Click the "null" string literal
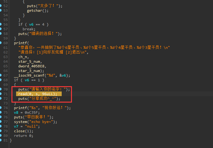 tap(31, 126)
